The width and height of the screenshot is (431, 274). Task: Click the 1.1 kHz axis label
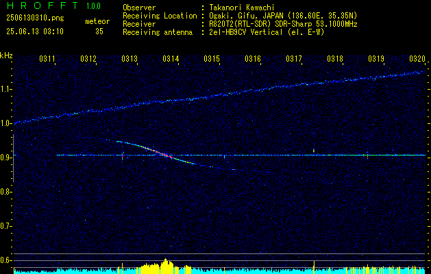click(6, 89)
